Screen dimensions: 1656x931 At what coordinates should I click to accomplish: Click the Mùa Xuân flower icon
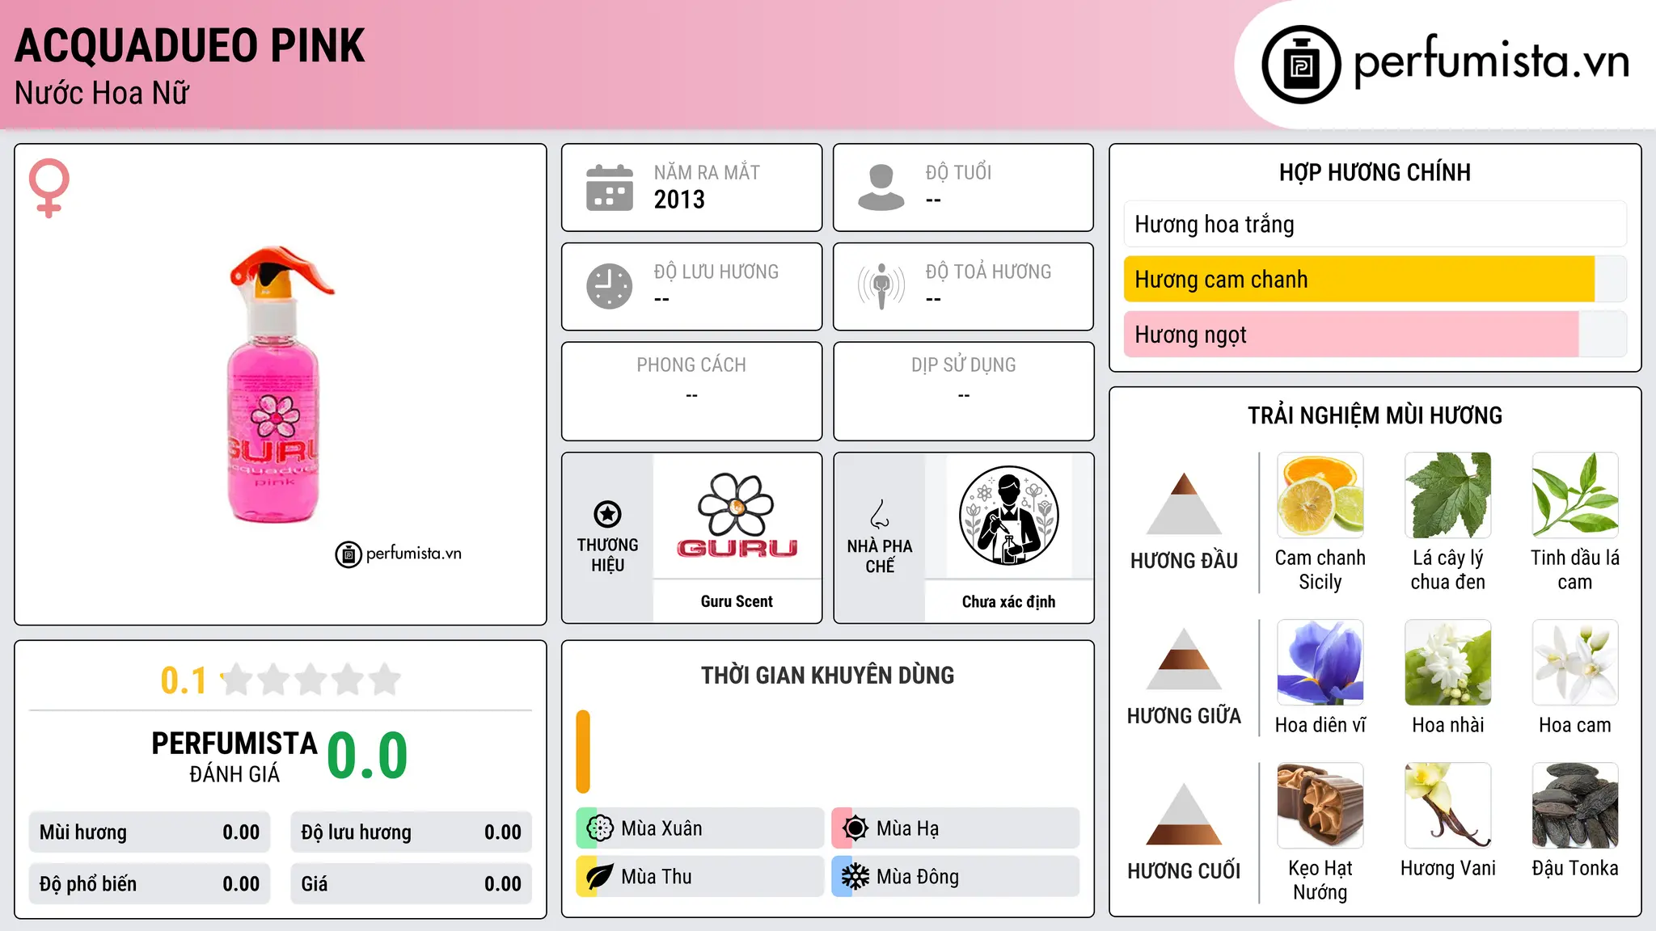tap(600, 828)
